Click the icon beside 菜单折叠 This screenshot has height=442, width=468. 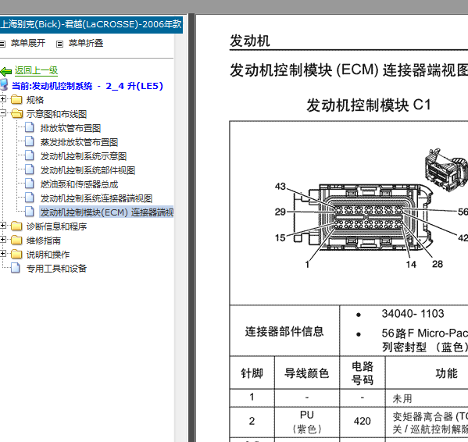(59, 45)
